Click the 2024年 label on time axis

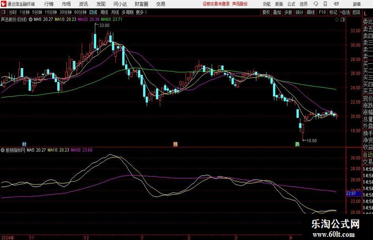(x=7, y=238)
